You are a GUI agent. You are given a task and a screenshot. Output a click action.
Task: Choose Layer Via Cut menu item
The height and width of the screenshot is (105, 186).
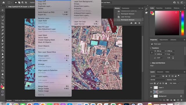pos(86,24)
